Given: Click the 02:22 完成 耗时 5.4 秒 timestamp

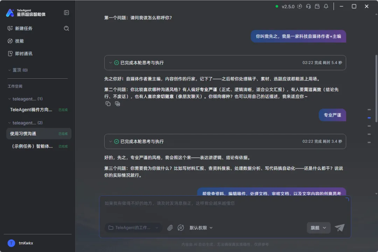Looking at the screenshot, I should coord(322,63).
